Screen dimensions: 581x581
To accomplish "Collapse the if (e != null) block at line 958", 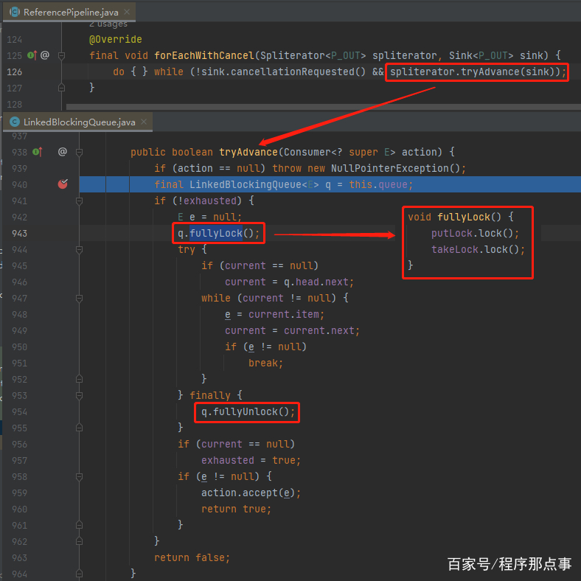I will click(79, 476).
